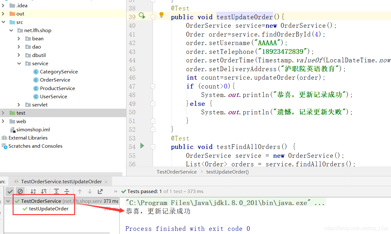The height and width of the screenshot is (234, 391).
Task: Fold the testUpdateOrder method at line 39
Action: (153, 17)
